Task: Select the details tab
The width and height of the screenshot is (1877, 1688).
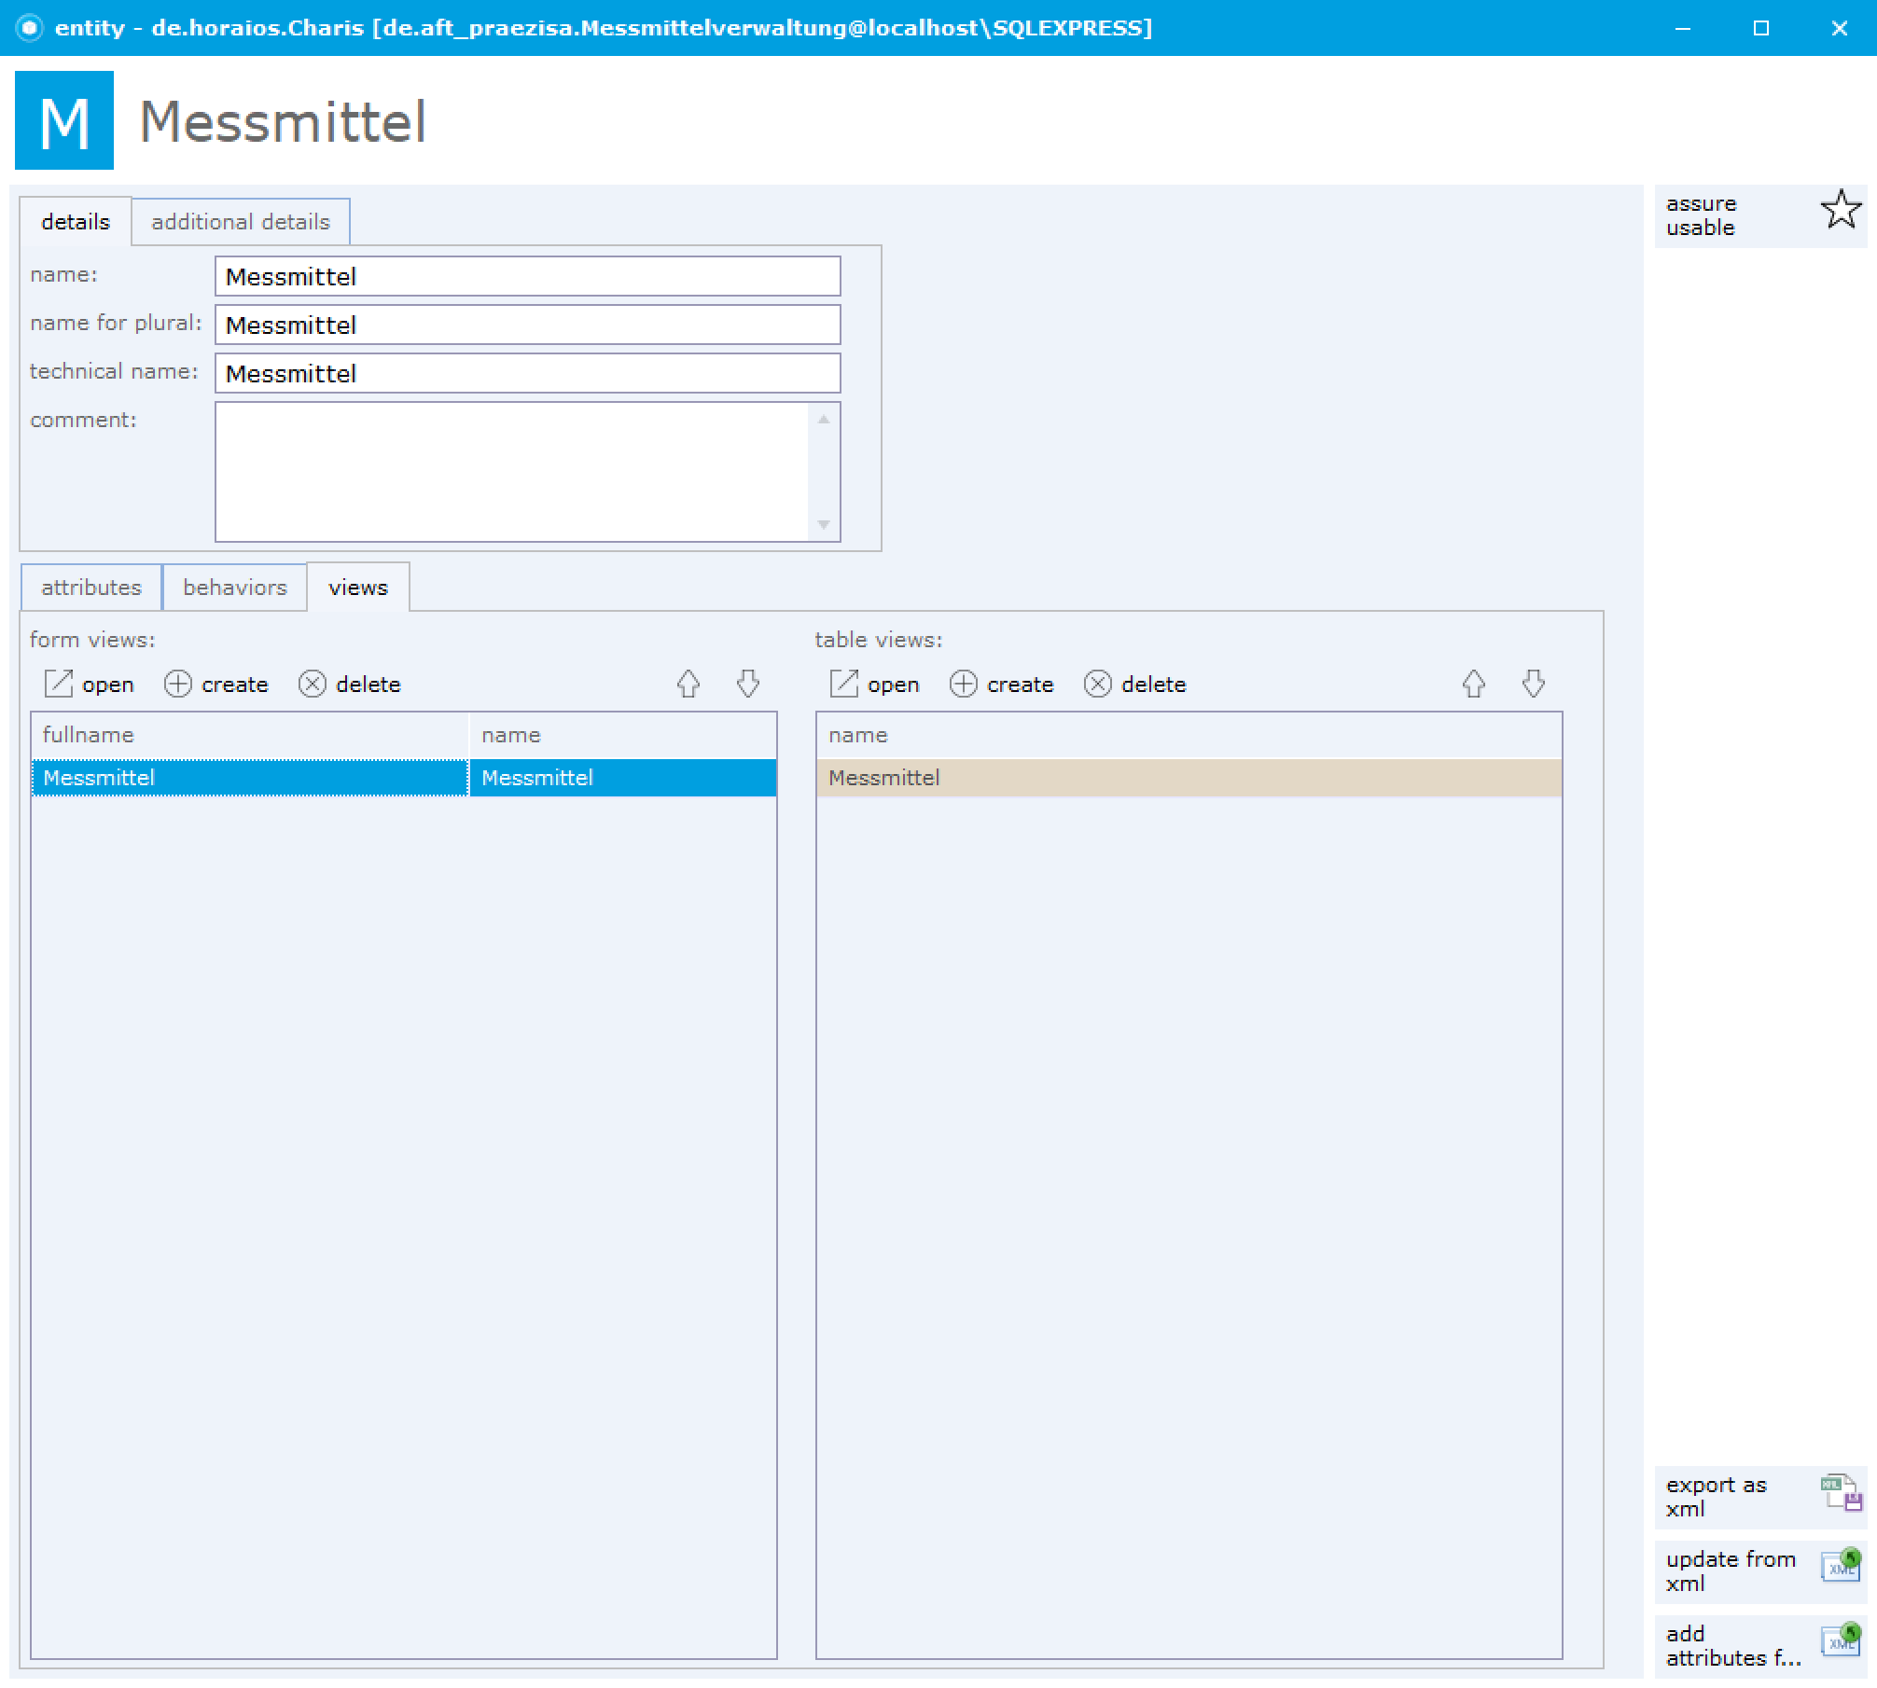Action: 76,222
